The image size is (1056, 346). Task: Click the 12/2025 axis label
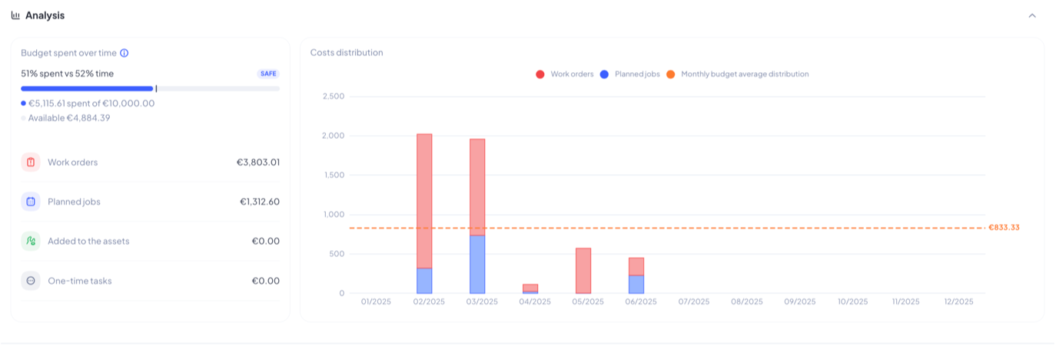(x=958, y=302)
